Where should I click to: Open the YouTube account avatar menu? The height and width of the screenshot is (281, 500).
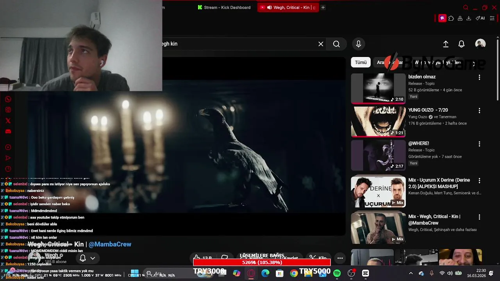pyautogui.click(x=480, y=44)
